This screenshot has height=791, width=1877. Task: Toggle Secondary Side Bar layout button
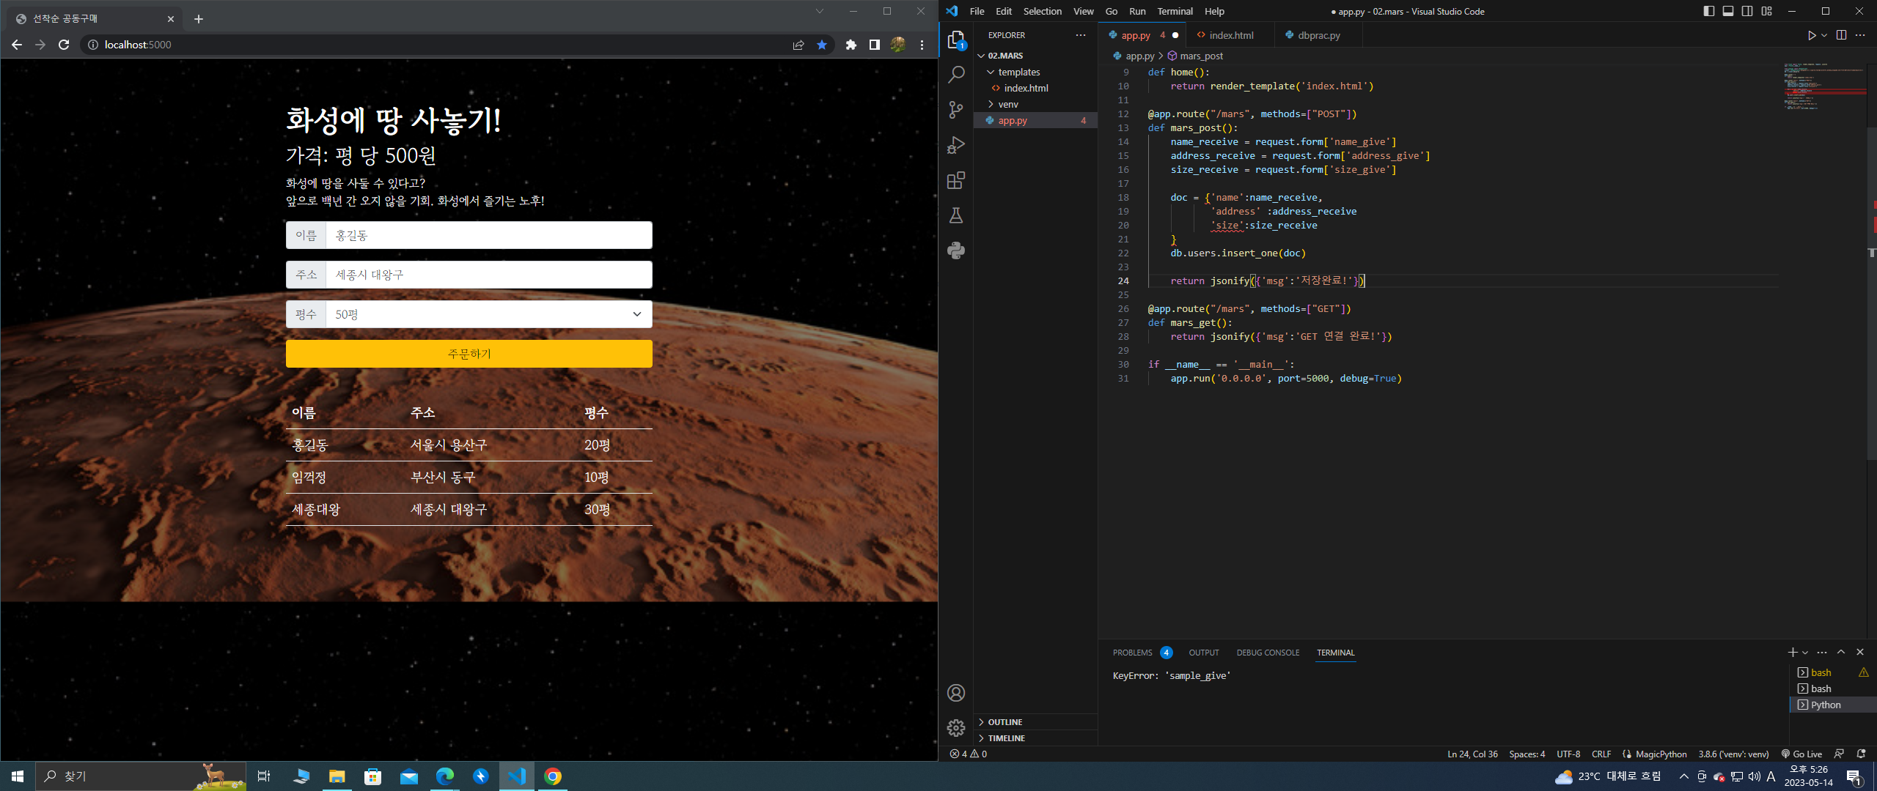coord(1747,11)
